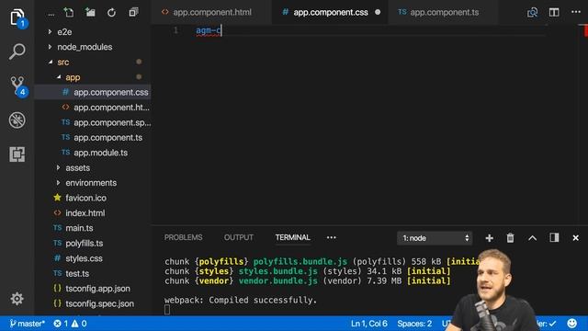The width and height of the screenshot is (588, 331).
Task: Open polyfills.ts in the file tree
Action: pos(92,243)
